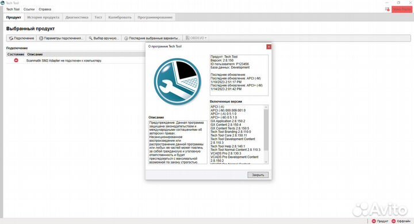This screenshot has width=414, height=224.
Task: Click 'APCI (-M) 000.009.001.0' version entry
Action: tap(228, 111)
